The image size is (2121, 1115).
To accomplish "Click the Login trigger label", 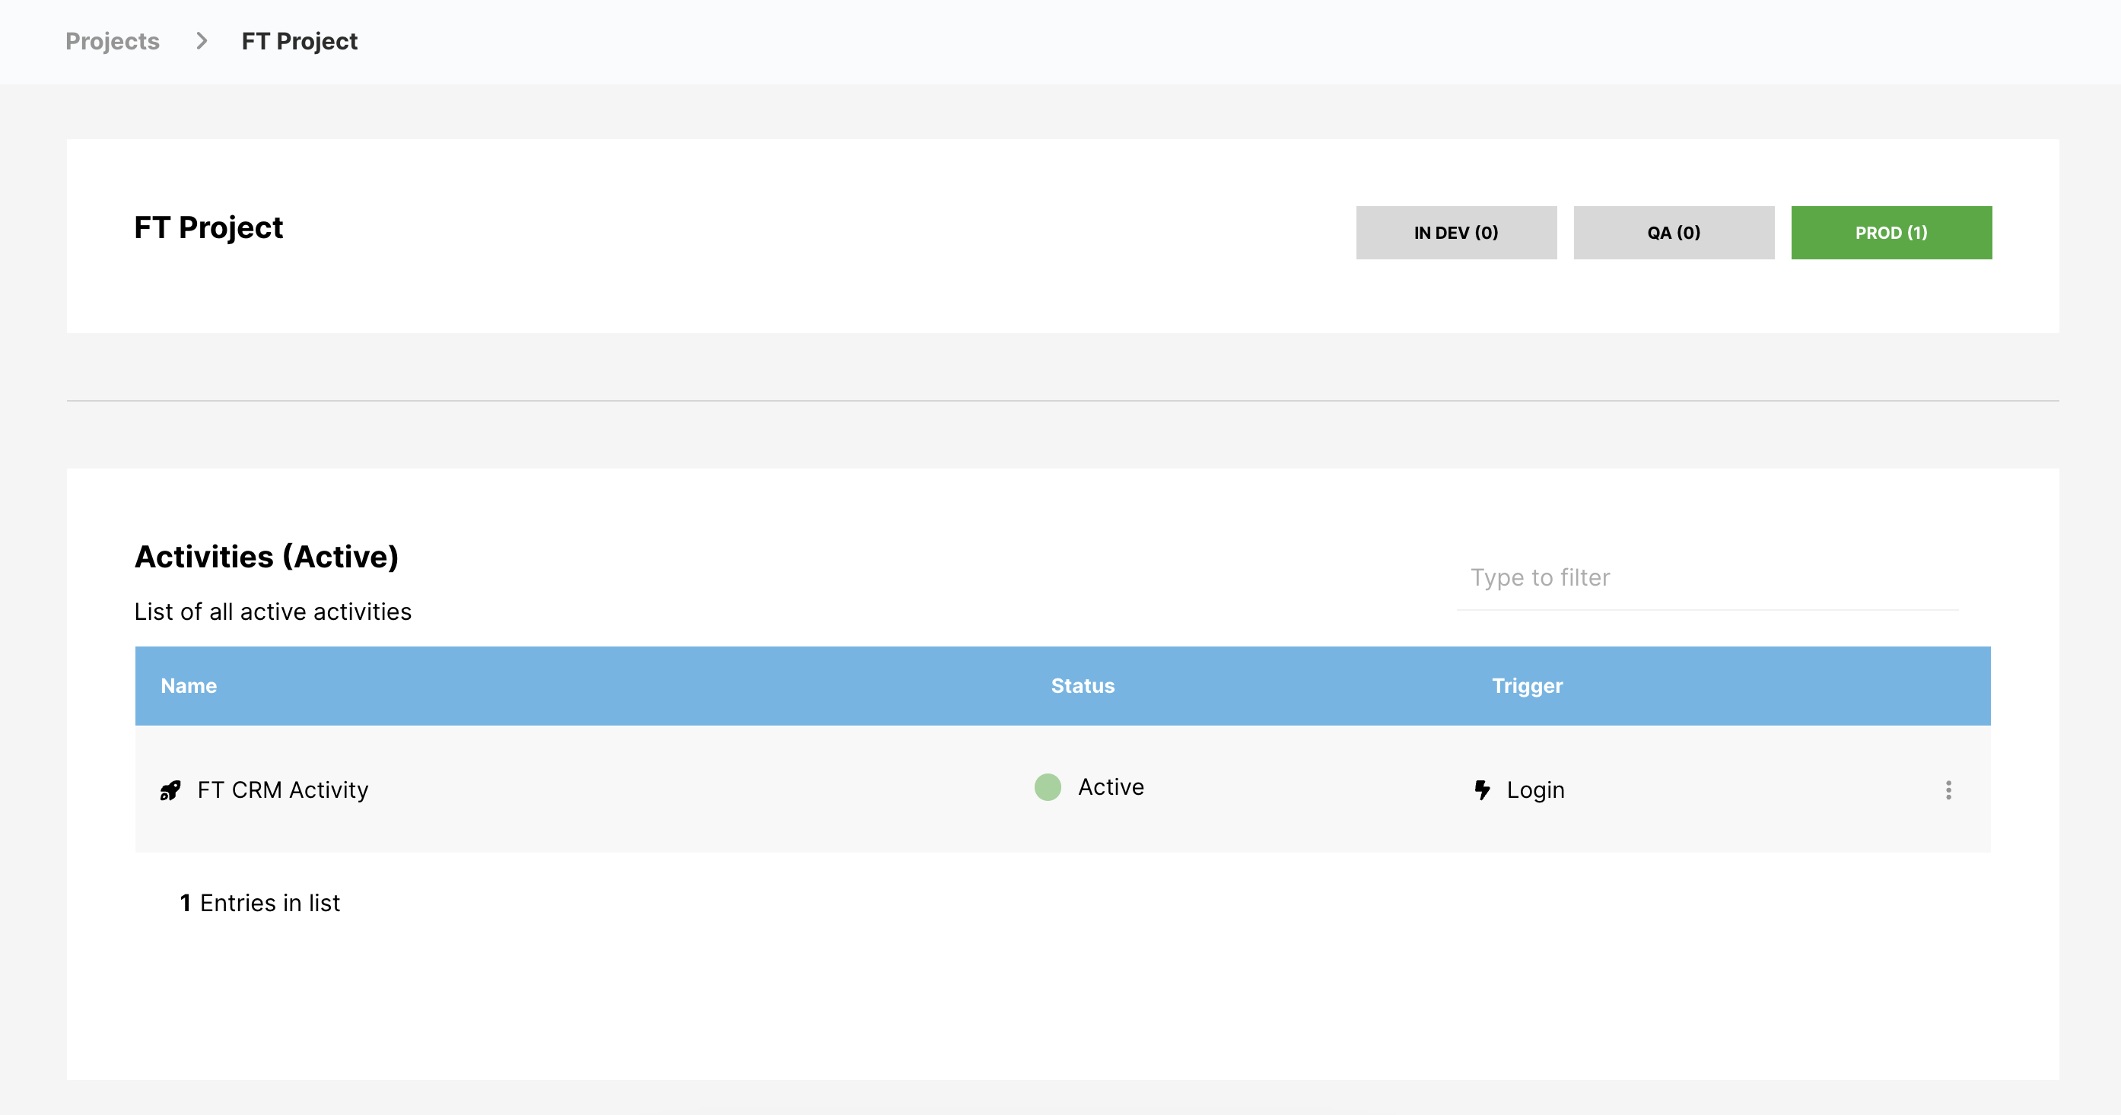I will [1534, 790].
